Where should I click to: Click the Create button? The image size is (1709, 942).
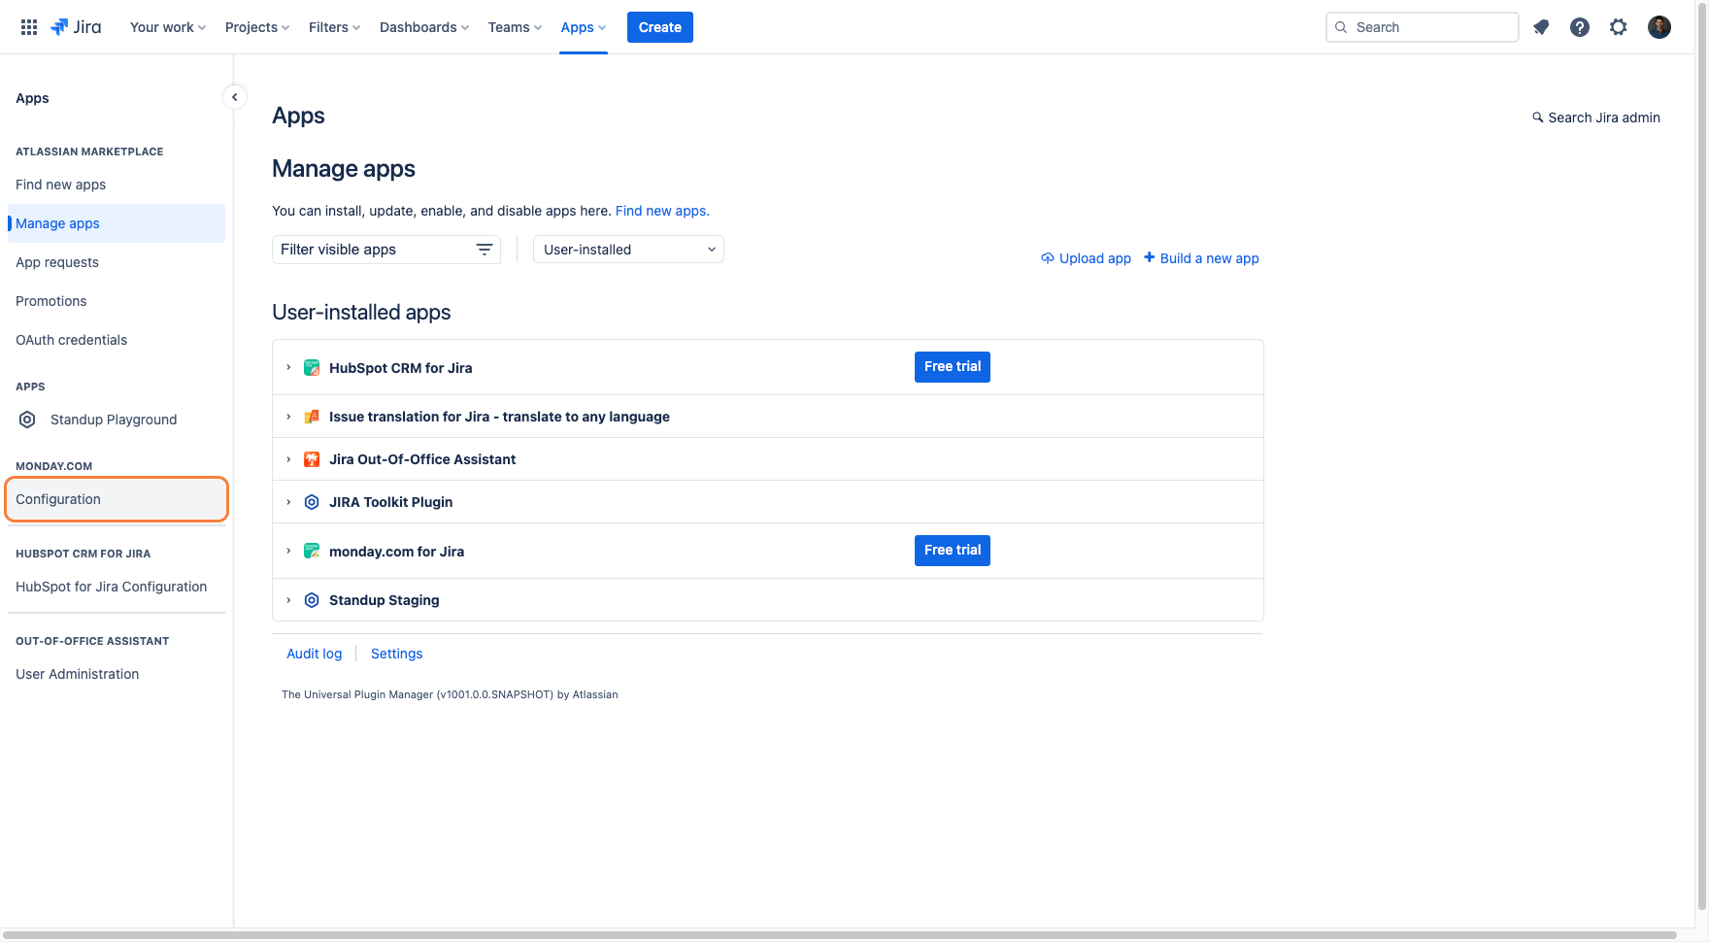pos(660,27)
